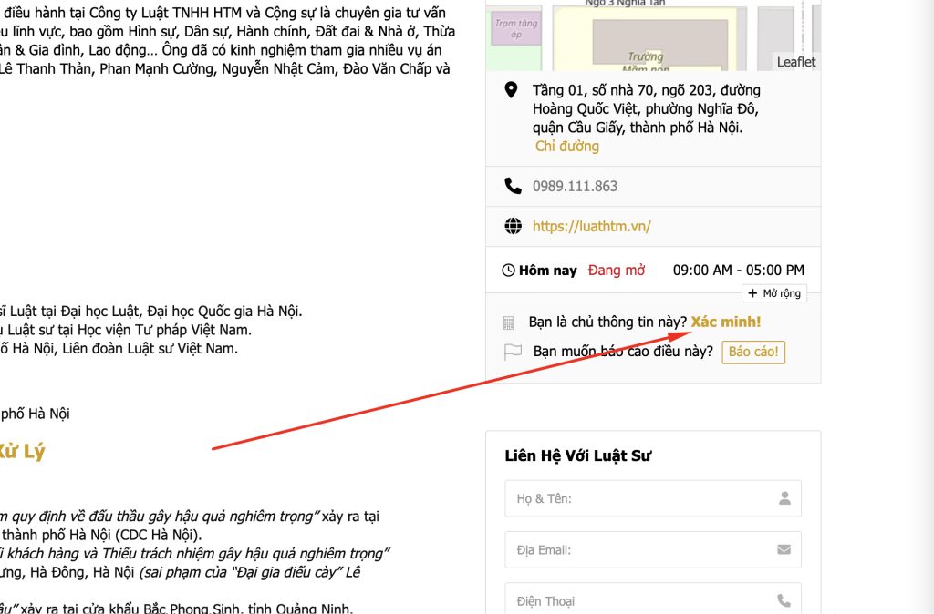Click the Xác minh! link
This screenshot has width=934, height=614.
point(725,322)
